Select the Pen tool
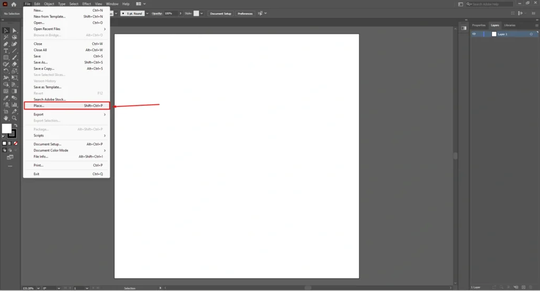This screenshot has height=291, width=540. [6, 44]
